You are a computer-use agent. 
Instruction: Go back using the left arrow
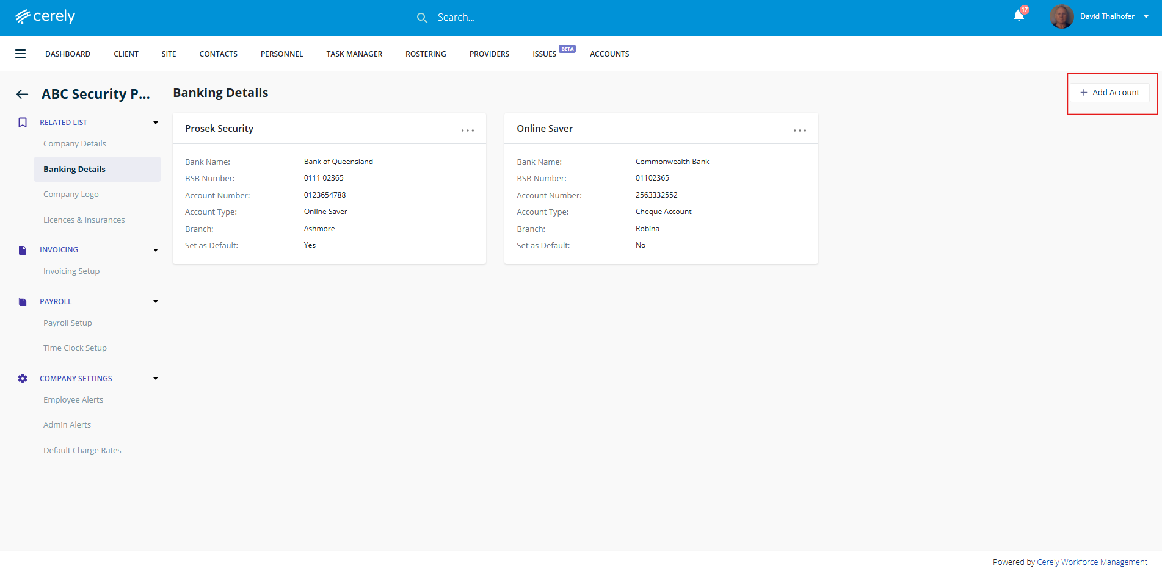click(x=22, y=94)
